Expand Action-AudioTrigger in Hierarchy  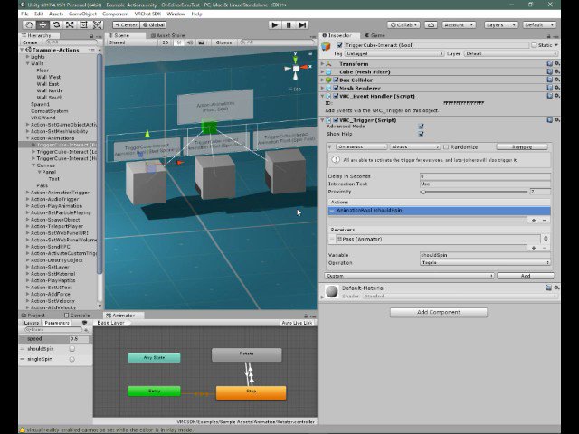click(28, 199)
